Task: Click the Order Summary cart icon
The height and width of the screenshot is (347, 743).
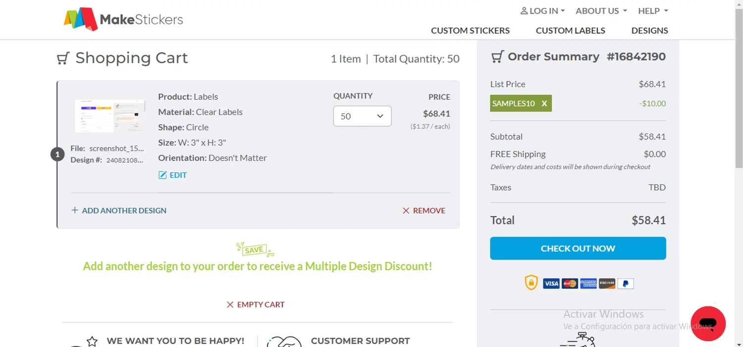Action: pyautogui.click(x=497, y=57)
